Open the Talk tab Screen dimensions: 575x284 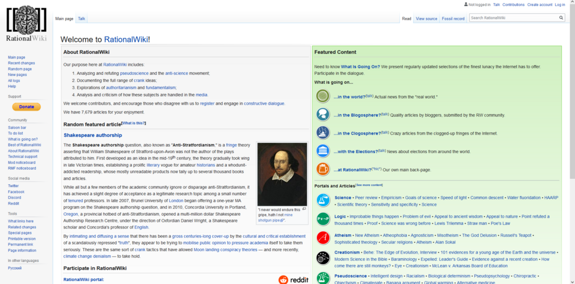pos(81,19)
